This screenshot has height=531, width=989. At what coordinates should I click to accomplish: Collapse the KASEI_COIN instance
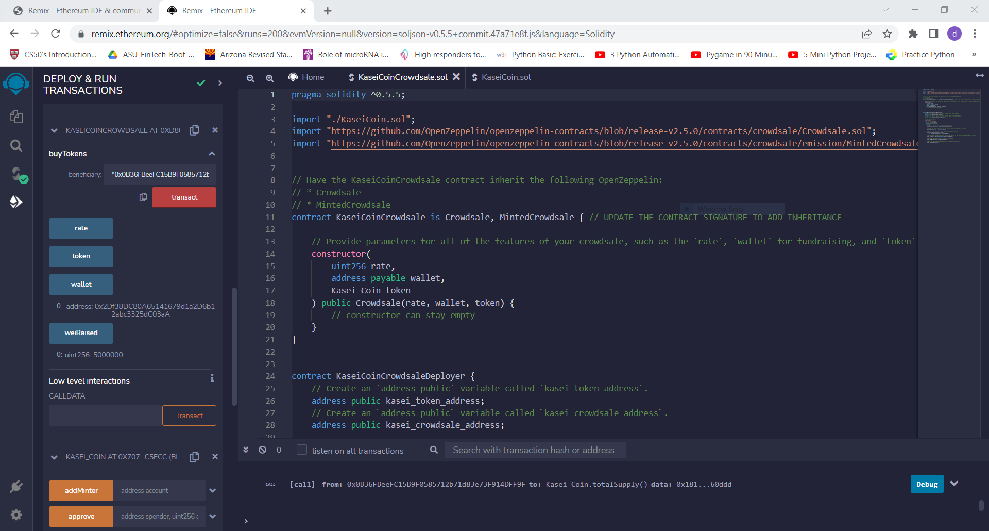click(54, 457)
